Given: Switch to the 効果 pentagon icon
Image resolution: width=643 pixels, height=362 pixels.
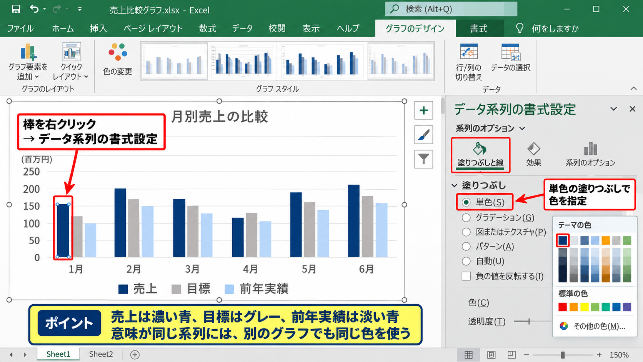Looking at the screenshot, I should pyautogui.click(x=534, y=149).
